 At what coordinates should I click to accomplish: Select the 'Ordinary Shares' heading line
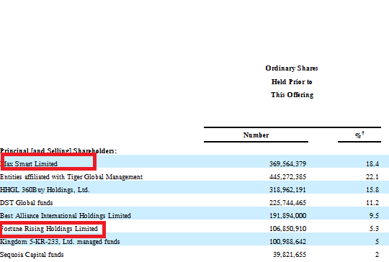point(292,68)
